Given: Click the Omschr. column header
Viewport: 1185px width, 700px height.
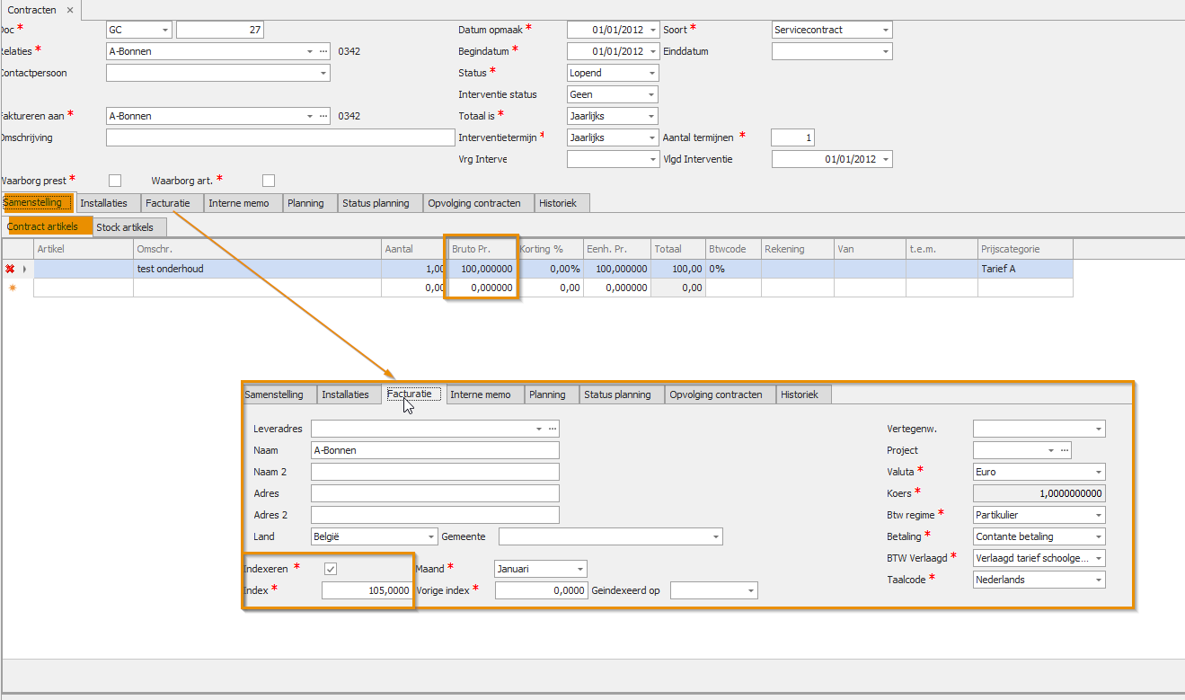Looking at the screenshot, I should click(x=257, y=249).
